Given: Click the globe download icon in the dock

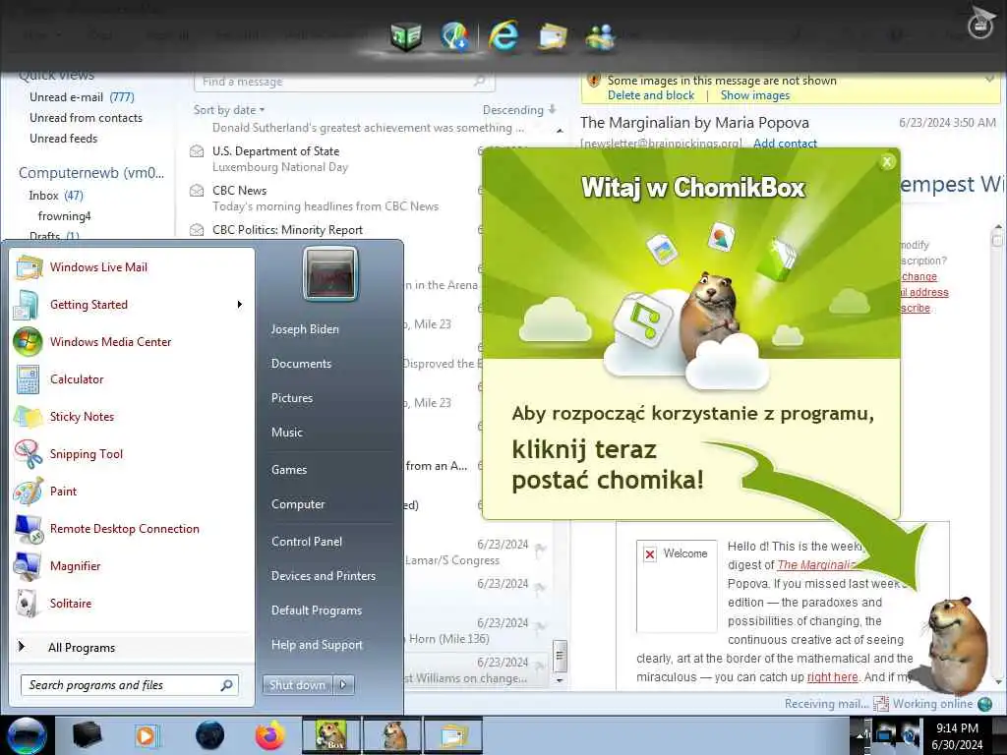Looking at the screenshot, I should (454, 36).
